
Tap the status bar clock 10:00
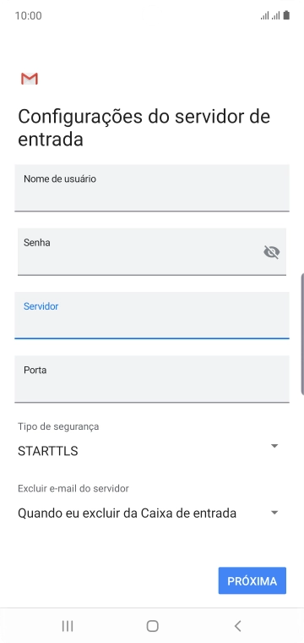pyautogui.click(x=28, y=16)
